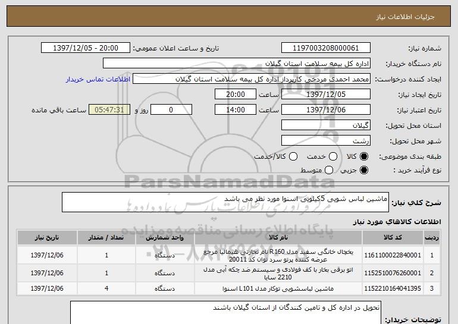Click the refrigerator R160 product name cell
The image size is (458, 324).
[x=278, y=256]
